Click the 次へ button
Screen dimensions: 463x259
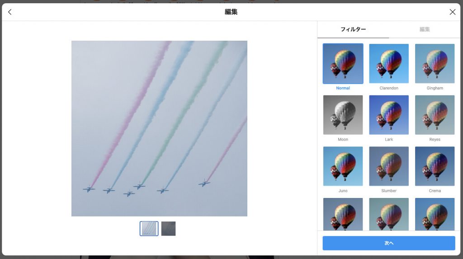[389, 243]
